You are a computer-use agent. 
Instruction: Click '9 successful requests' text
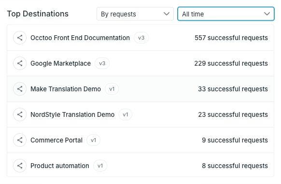[x=235, y=140]
